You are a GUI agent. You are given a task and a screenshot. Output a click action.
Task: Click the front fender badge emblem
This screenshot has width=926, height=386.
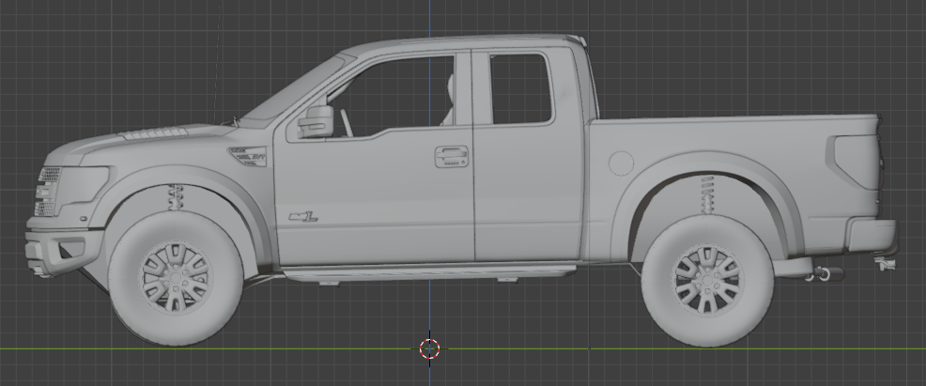248,157
